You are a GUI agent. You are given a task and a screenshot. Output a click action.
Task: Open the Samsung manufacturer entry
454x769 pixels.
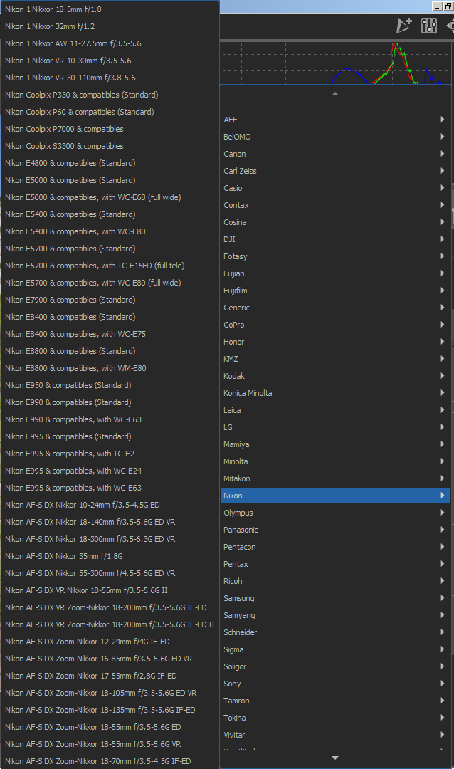point(335,598)
